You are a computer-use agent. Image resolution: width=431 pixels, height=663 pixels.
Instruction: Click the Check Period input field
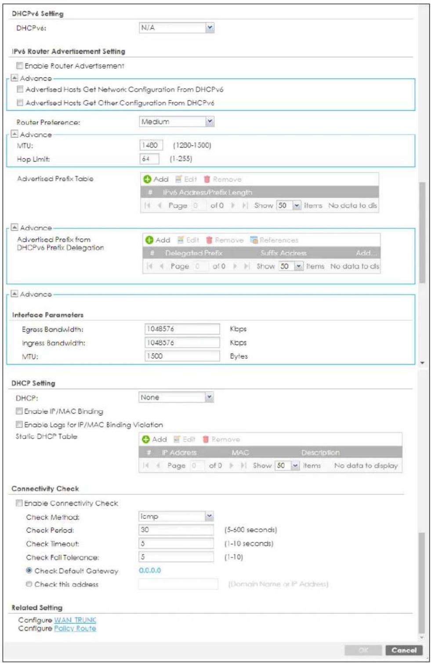[x=176, y=530]
